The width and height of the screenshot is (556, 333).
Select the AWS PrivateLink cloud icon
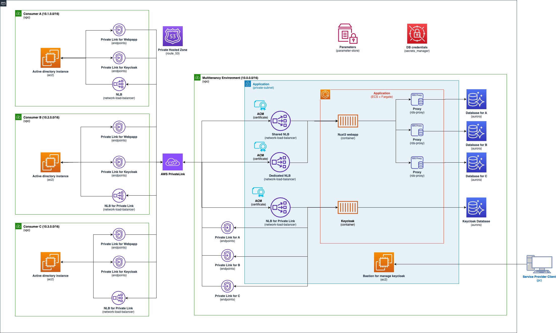[x=173, y=162]
